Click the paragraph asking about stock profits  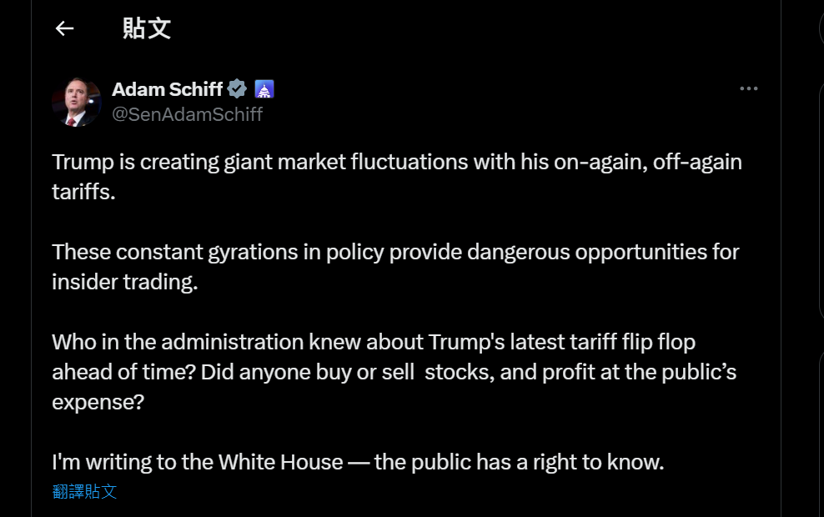394,372
